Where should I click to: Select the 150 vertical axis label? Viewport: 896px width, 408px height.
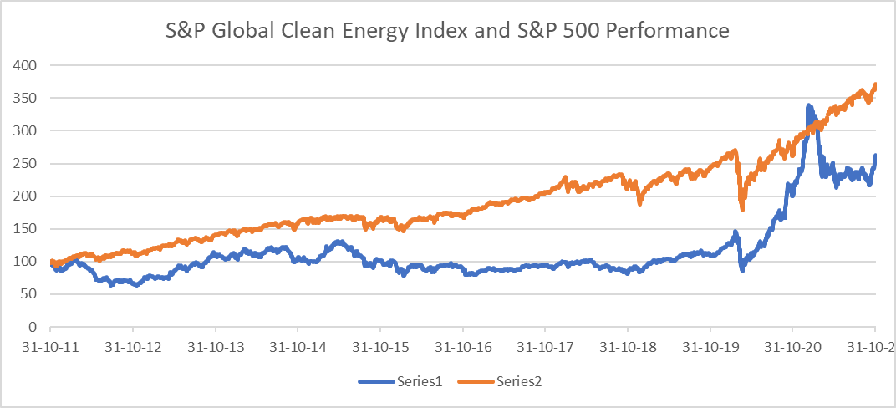[x=30, y=228]
